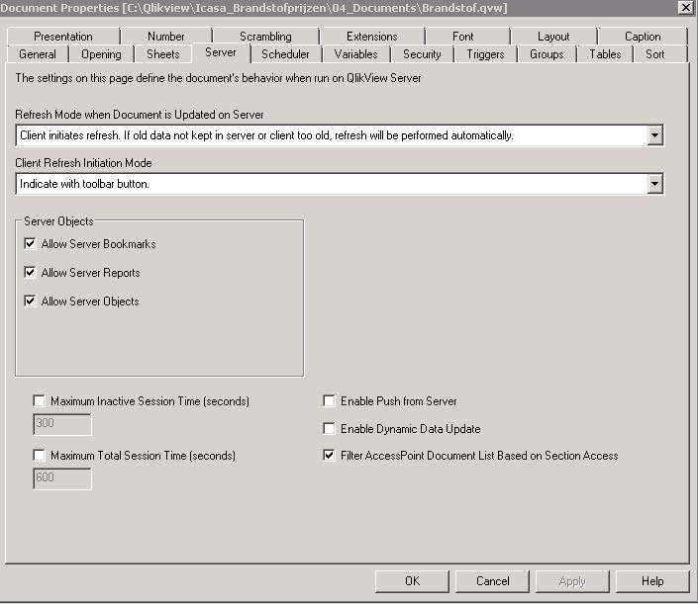Image resolution: width=698 pixels, height=605 pixels.
Task: Expand the Refresh Mode dropdown arrow
Action: 654,135
